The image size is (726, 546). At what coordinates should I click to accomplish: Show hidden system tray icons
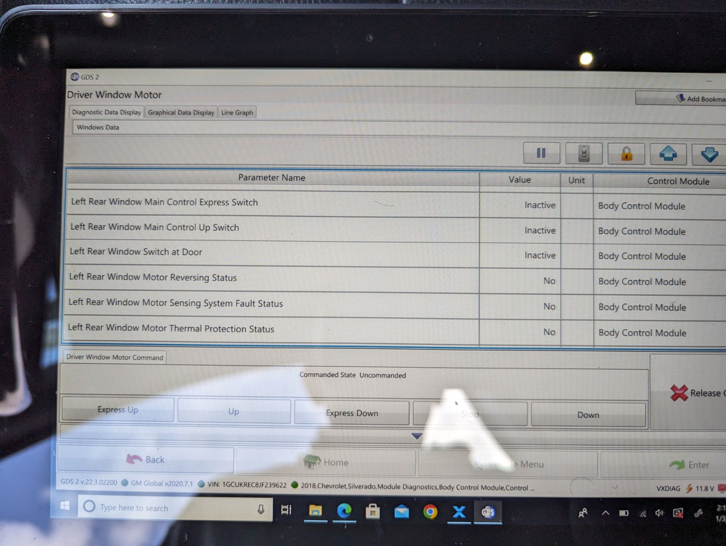605,513
